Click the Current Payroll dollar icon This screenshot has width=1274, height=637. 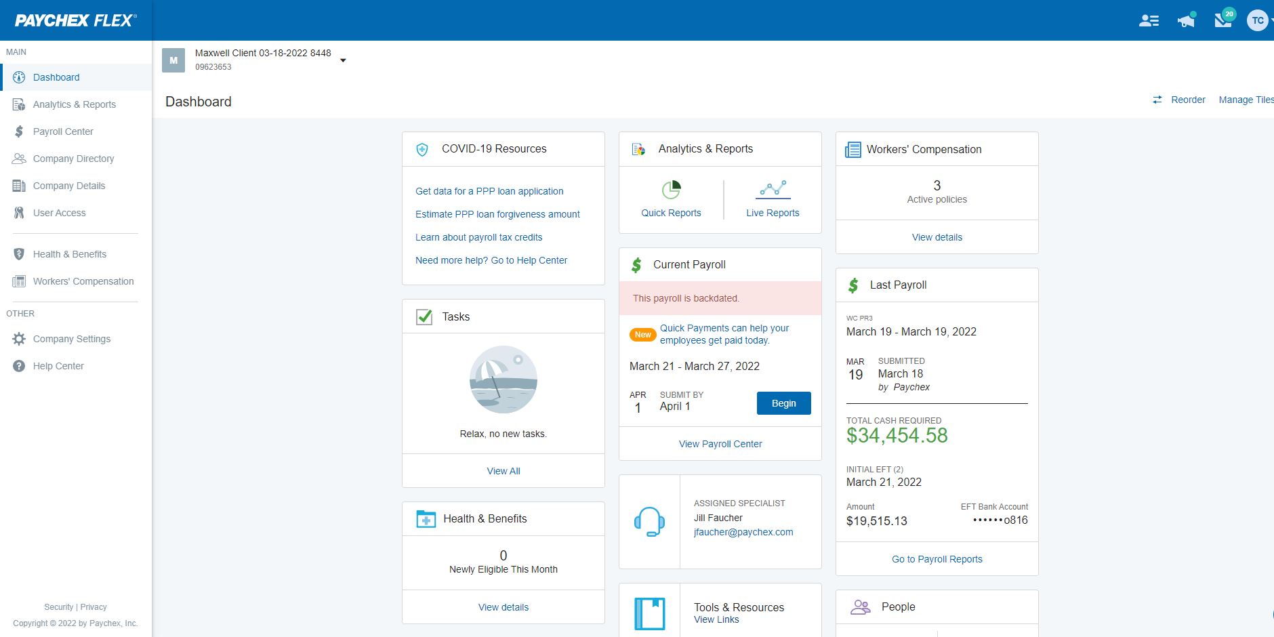click(636, 265)
